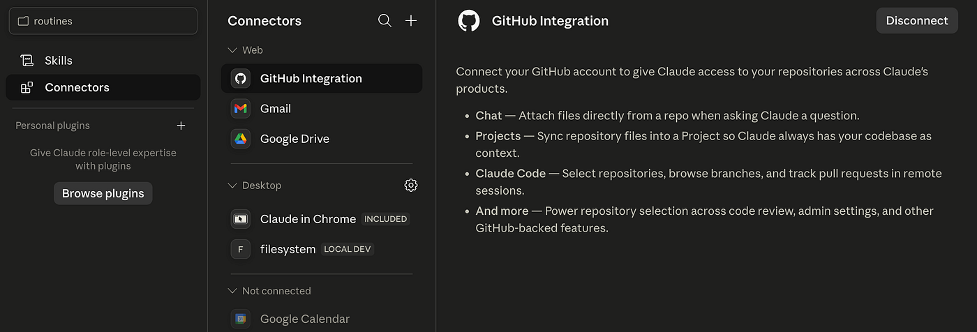Select the Google Drive connector
This screenshot has width=977, height=332.
322,138
